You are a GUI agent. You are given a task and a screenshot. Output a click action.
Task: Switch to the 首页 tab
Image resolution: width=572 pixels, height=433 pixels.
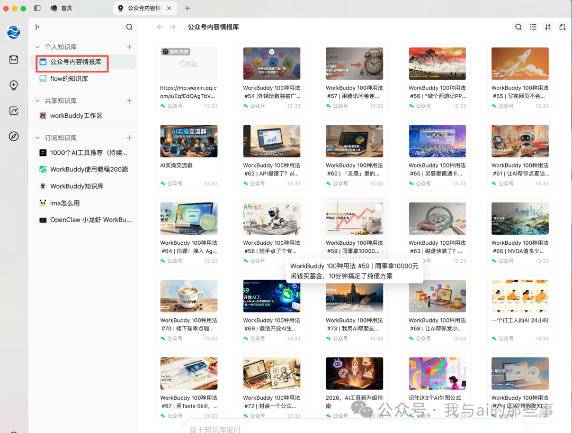pyautogui.click(x=61, y=8)
